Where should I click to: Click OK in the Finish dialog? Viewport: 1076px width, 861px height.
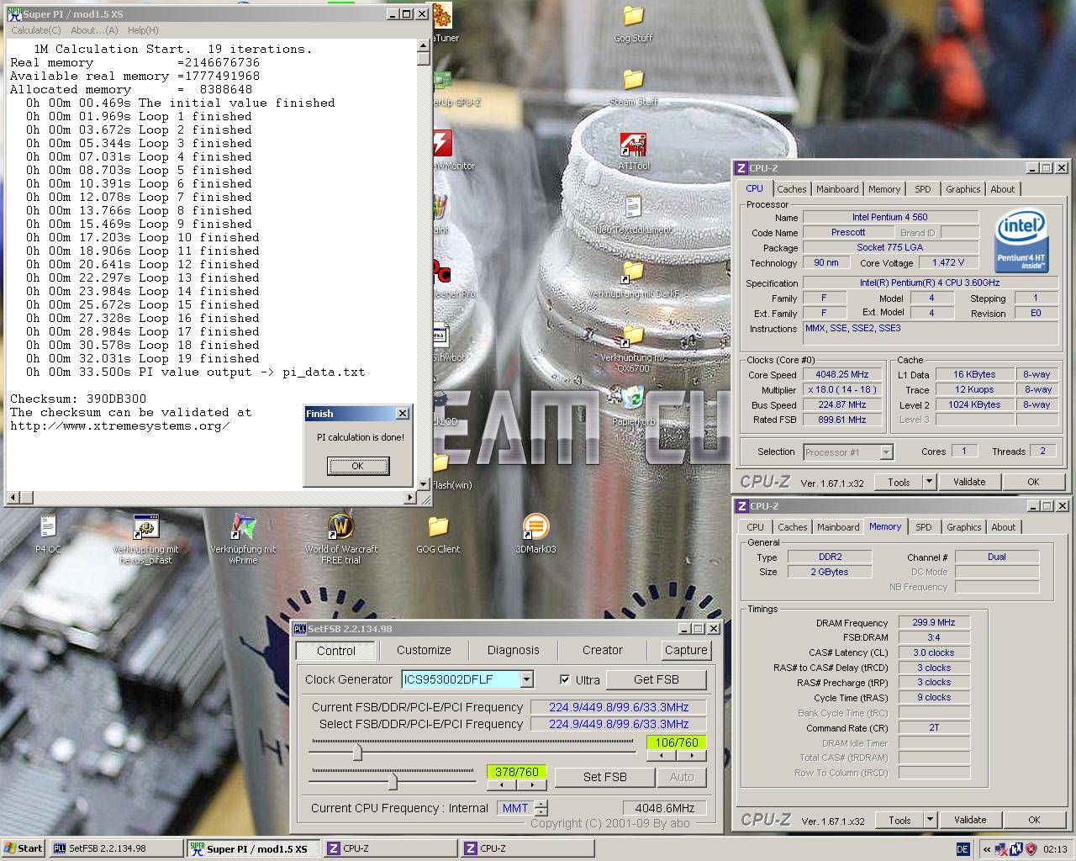(357, 466)
